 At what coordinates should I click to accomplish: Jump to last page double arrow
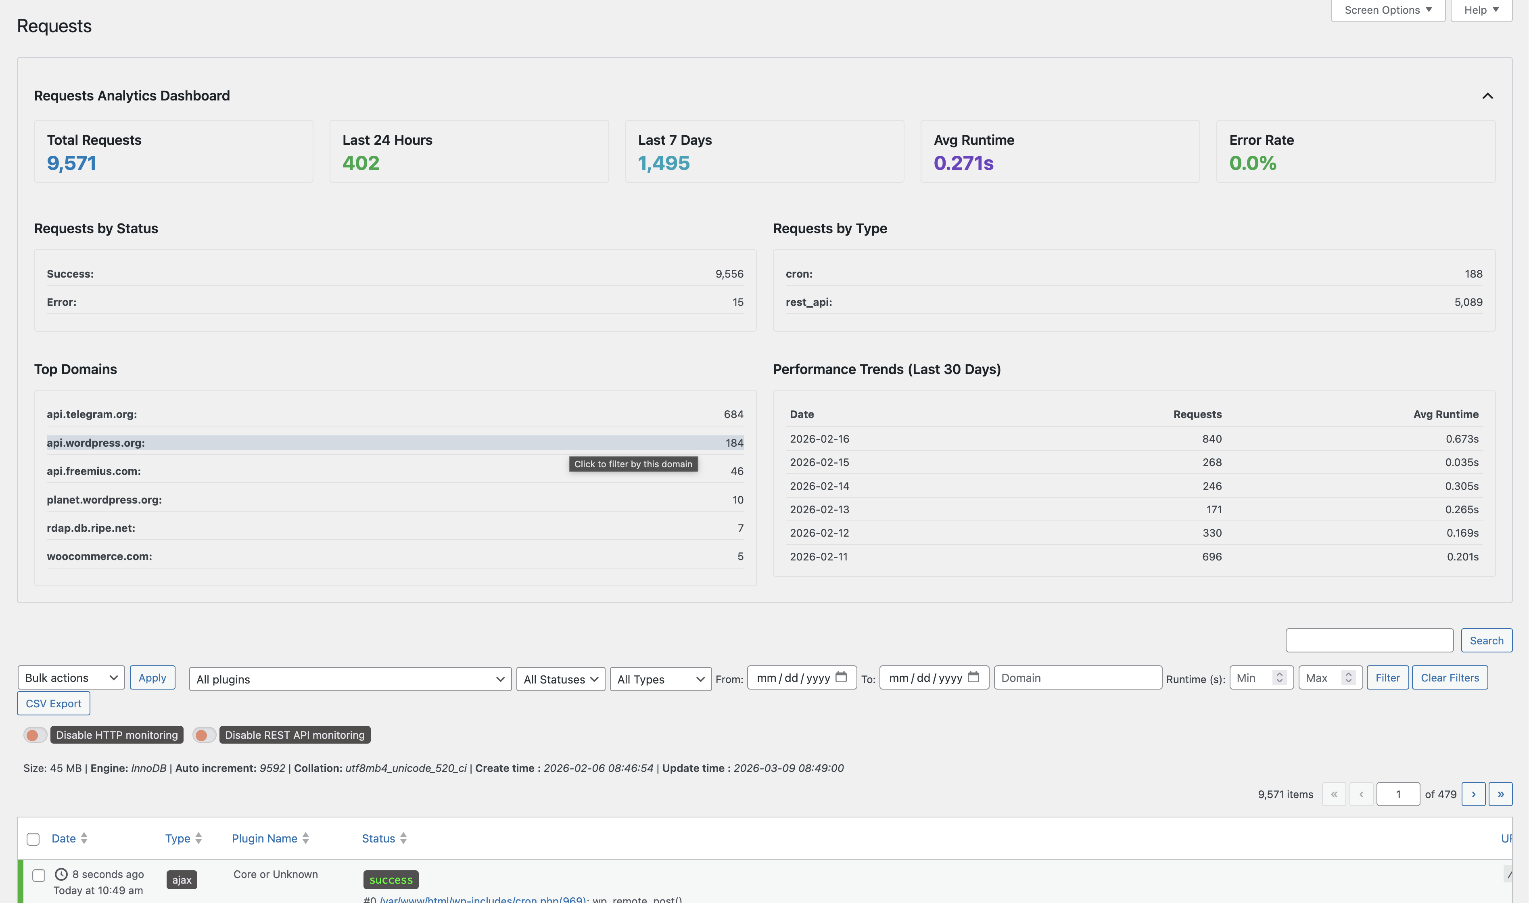point(1500,794)
